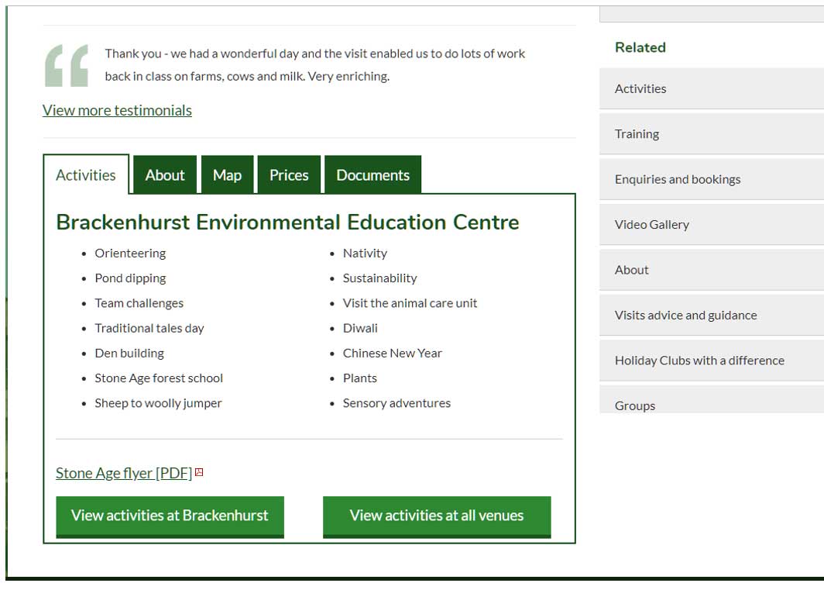Open Holiday Clubs with a difference
Image resolution: width=824 pixels, height=590 pixels.
click(712, 360)
